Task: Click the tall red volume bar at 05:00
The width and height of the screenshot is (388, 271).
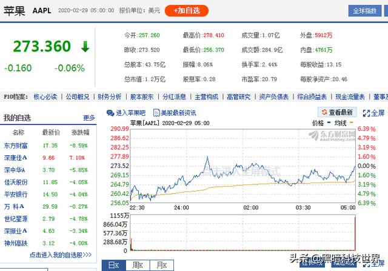Action: tap(355, 233)
